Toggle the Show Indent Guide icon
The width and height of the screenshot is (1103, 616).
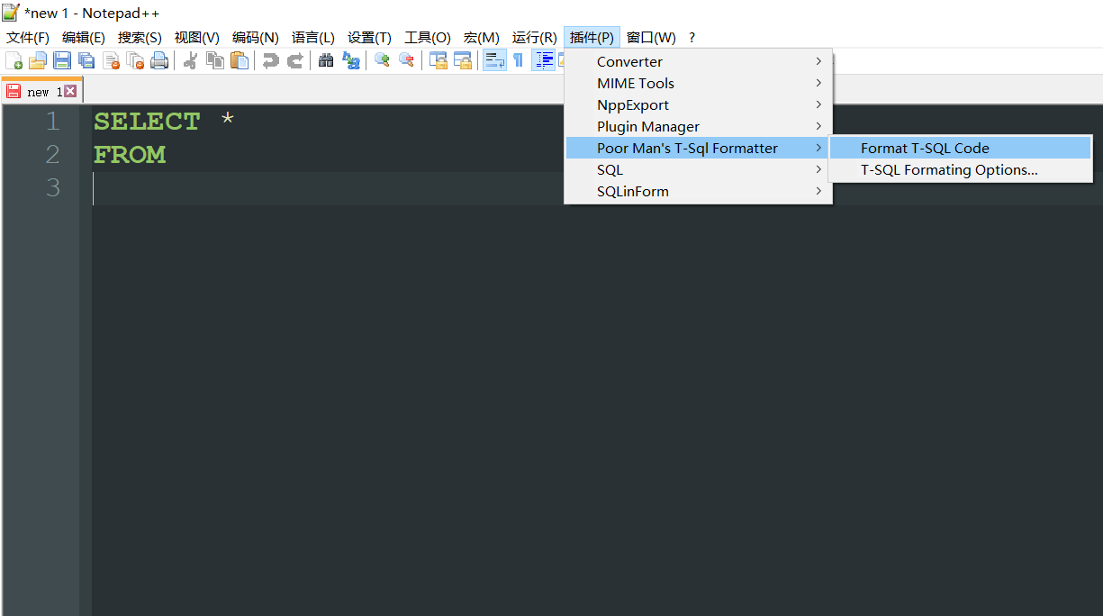click(544, 60)
